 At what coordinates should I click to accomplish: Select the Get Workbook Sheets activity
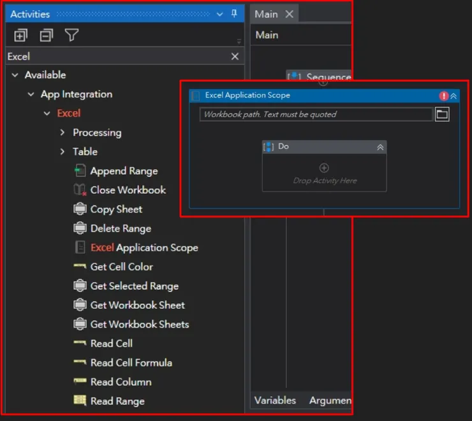point(140,324)
